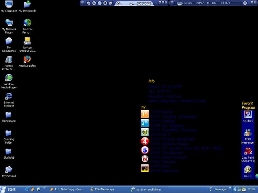Pause playback in the media player
Screen dimensions: 258x193
pos(99,3)
